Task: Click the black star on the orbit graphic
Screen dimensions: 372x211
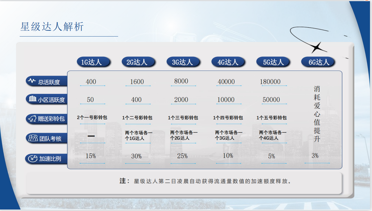Action: click(x=317, y=48)
